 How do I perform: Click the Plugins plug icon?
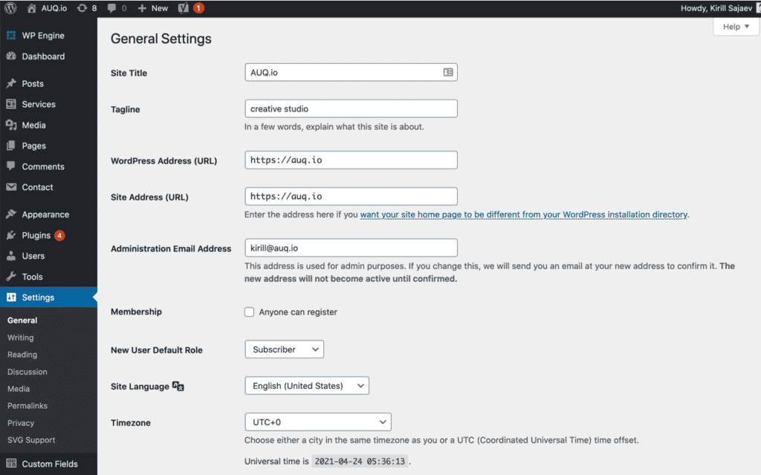[11, 235]
